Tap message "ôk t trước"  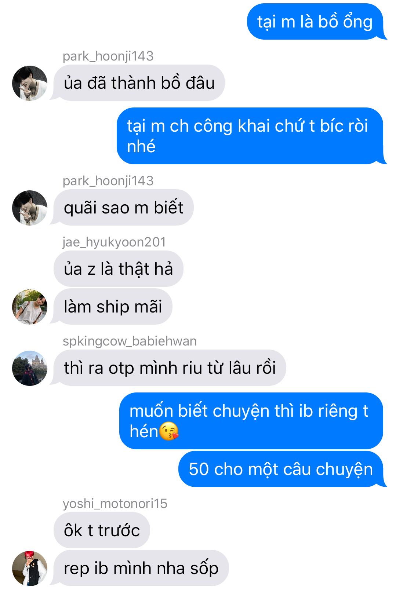[x=102, y=530]
